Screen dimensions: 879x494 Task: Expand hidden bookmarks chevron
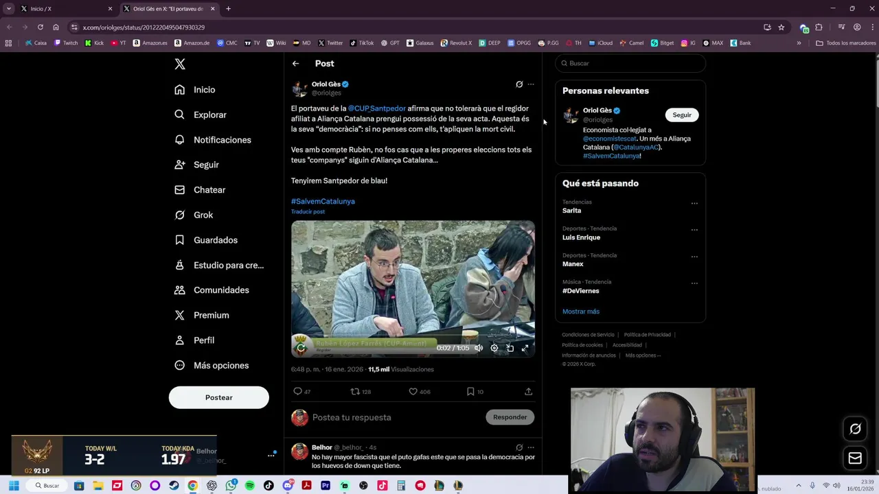pyautogui.click(x=799, y=43)
